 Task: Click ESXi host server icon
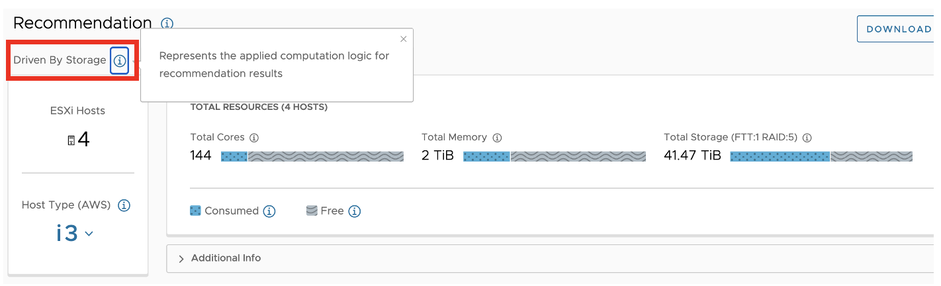71,140
